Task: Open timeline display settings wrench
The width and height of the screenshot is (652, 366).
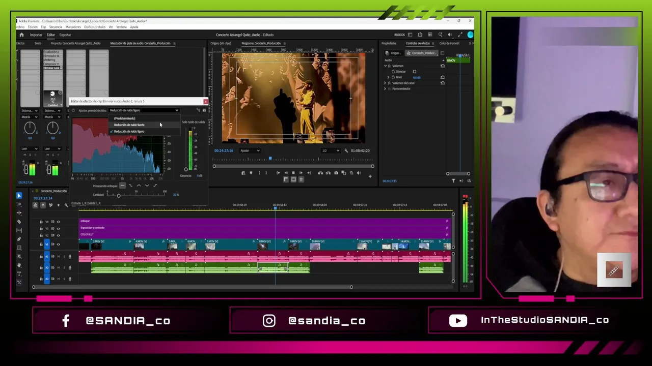Action: coord(66,205)
